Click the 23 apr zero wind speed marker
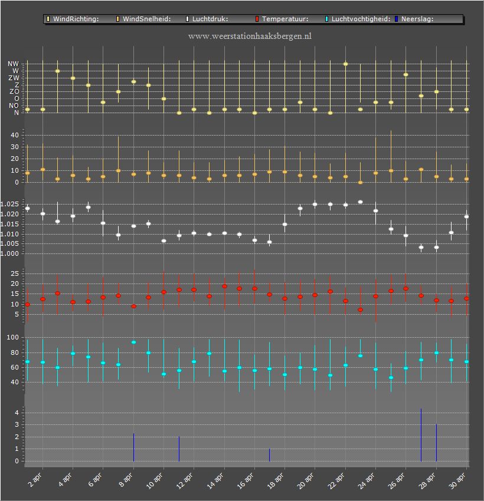Screen dimensions: 484x501 (360, 183)
